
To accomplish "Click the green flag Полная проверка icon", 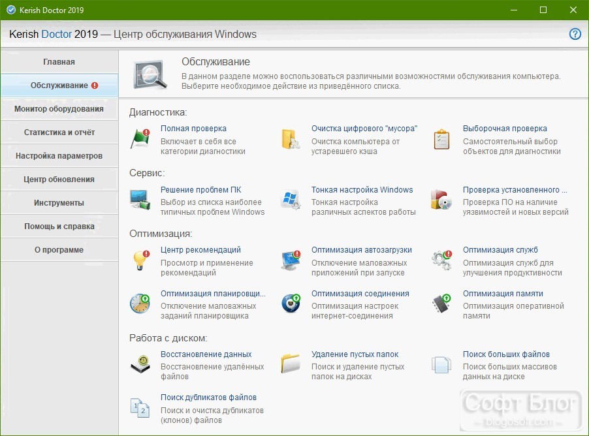I will (x=140, y=139).
